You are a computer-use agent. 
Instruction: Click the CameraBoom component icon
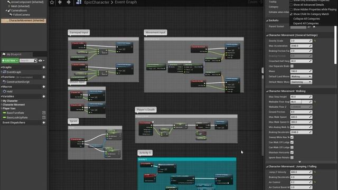click(x=9, y=11)
